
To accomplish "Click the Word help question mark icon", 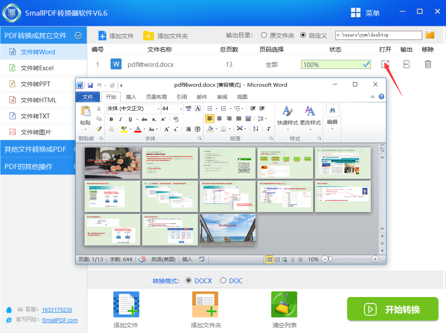I will point(381,96).
